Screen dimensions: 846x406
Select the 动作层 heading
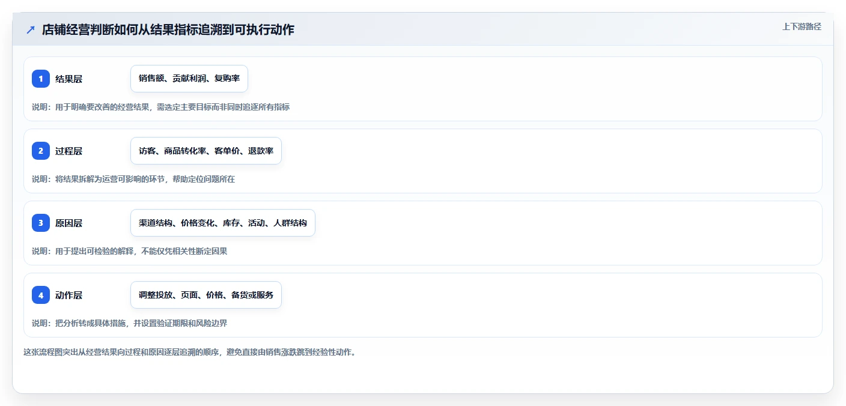pos(68,295)
